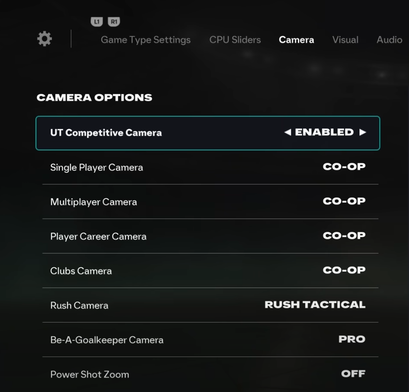Click the right arrow beside ENABLED
The image size is (409, 392).
(x=362, y=132)
